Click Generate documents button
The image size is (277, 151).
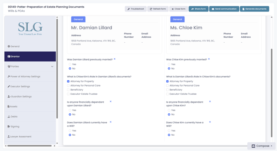254,9
